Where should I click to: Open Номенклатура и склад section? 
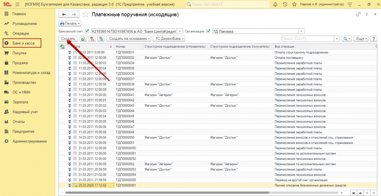coord(31,73)
